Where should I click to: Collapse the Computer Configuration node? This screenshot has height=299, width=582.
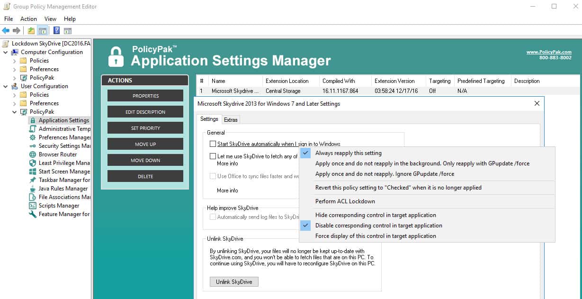(5, 52)
